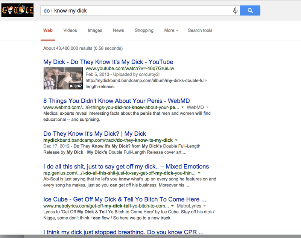Click the MetroLyrics source label text

(x=189, y=206)
